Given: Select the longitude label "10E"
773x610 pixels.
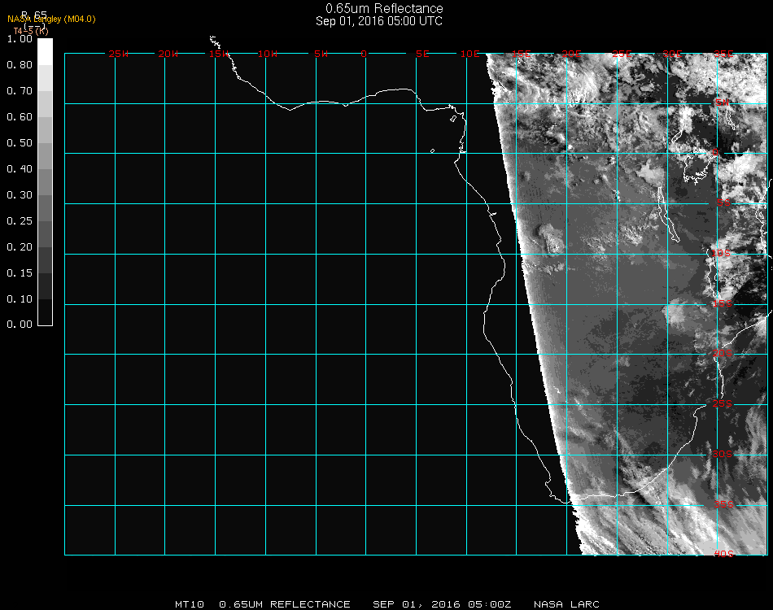Looking at the screenshot, I should pyautogui.click(x=469, y=54).
